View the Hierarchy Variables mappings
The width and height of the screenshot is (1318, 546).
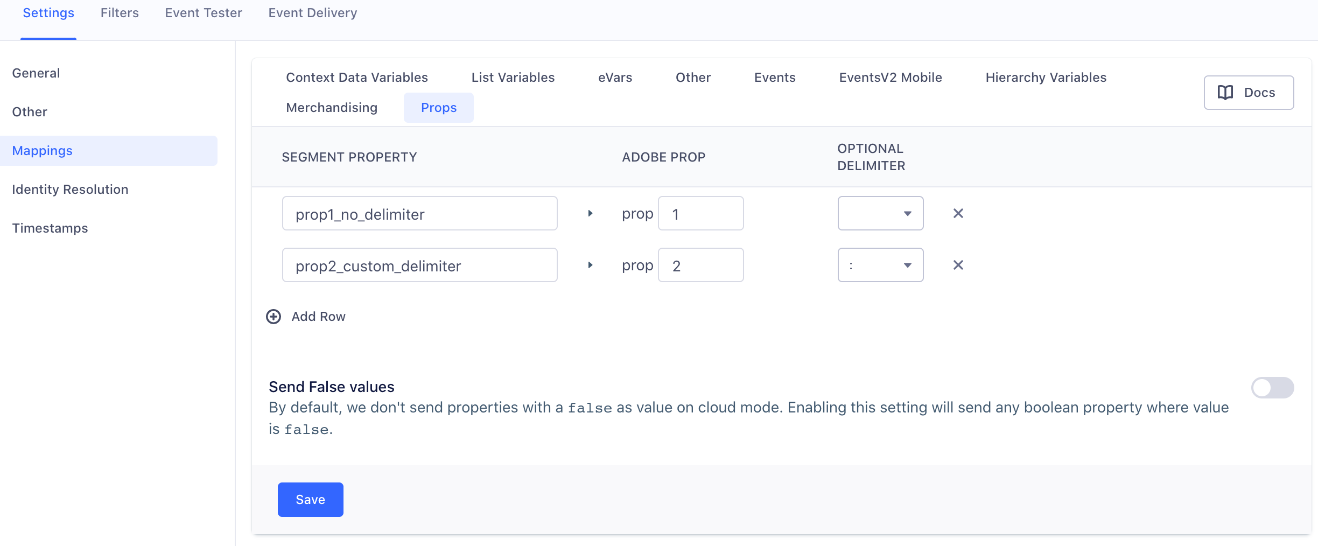point(1045,78)
